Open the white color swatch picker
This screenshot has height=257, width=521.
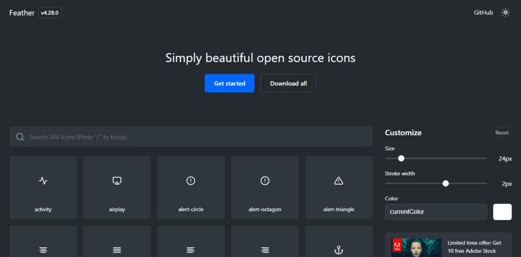tap(502, 212)
